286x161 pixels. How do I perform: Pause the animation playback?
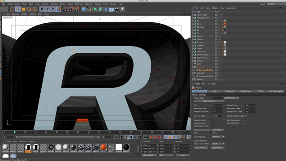pos(131,137)
